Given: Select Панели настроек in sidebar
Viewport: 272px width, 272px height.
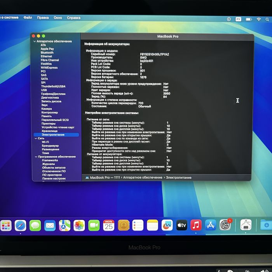Looking at the screenshot, I should pos(54,178).
